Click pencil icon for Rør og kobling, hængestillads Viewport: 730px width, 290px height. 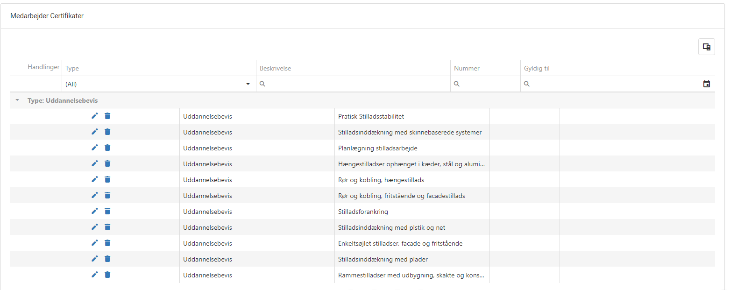pos(94,179)
